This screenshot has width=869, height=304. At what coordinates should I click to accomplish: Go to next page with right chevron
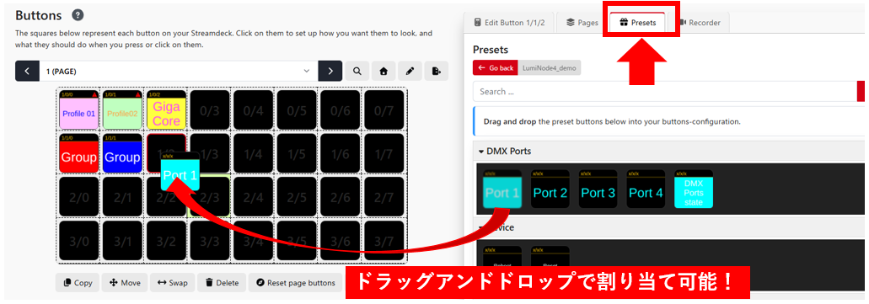(x=330, y=71)
